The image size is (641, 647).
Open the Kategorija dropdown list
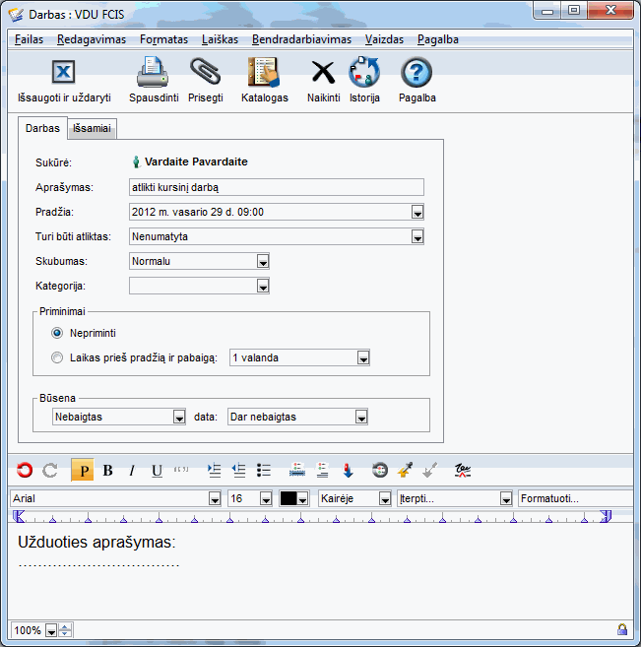263,286
